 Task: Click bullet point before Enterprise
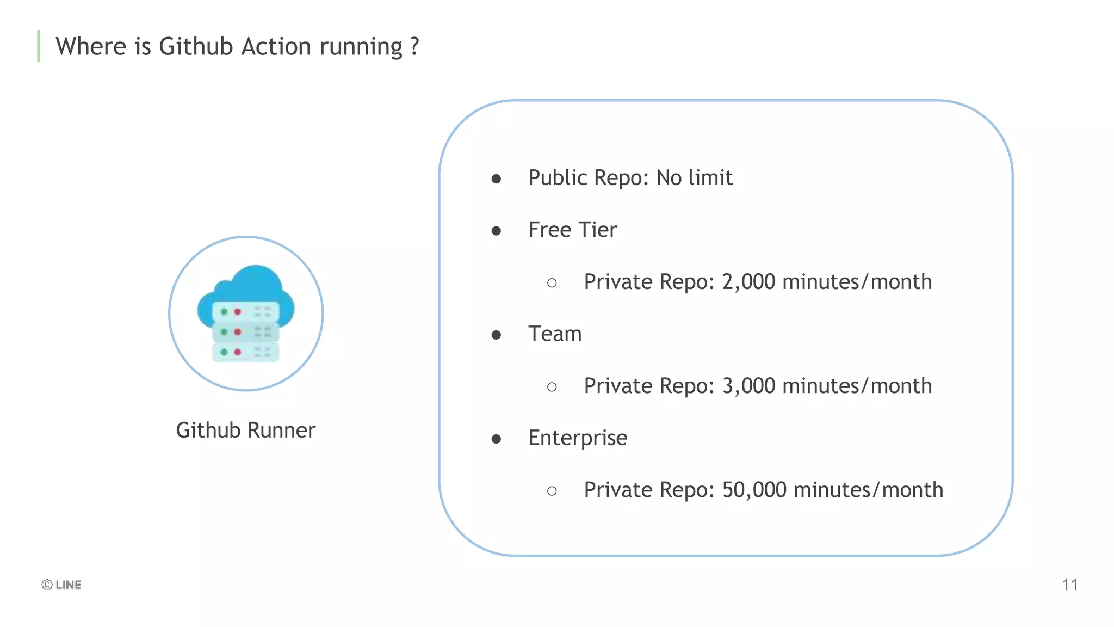click(x=496, y=439)
